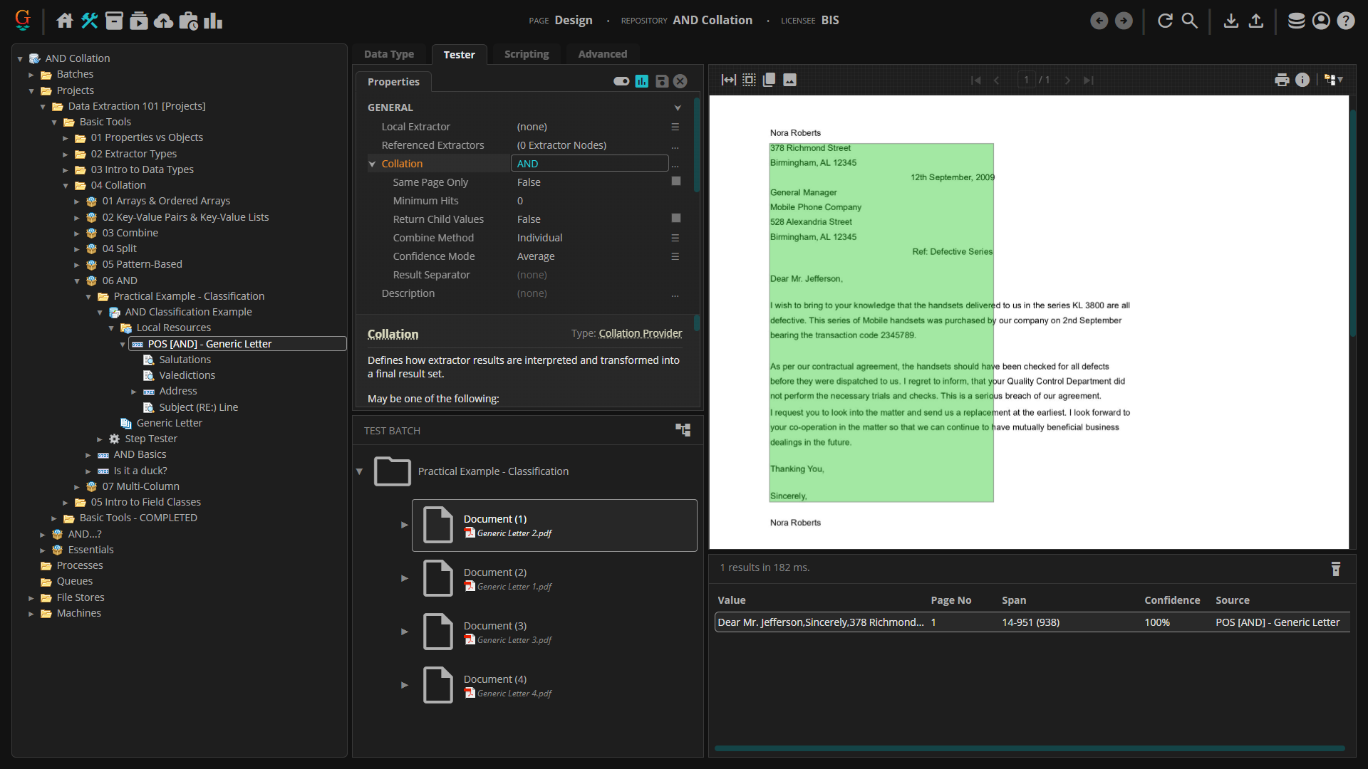Open the Collation Provider type link
The image size is (1368, 769).
640,333
